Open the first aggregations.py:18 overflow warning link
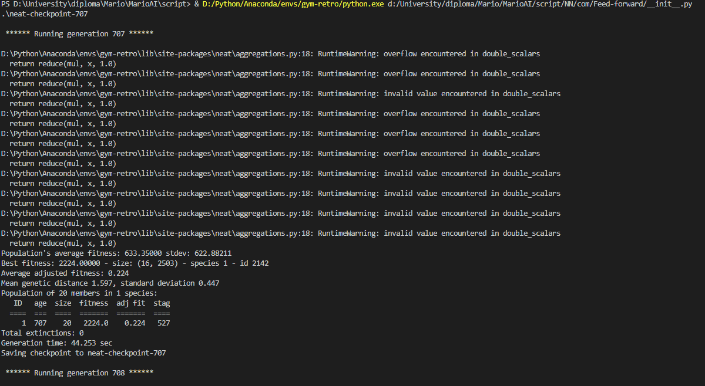705x386 pixels. coord(157,54)
